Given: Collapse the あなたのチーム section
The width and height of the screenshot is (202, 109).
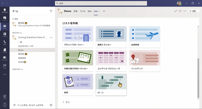Looking at the screenshot, I should click(17, 33).
